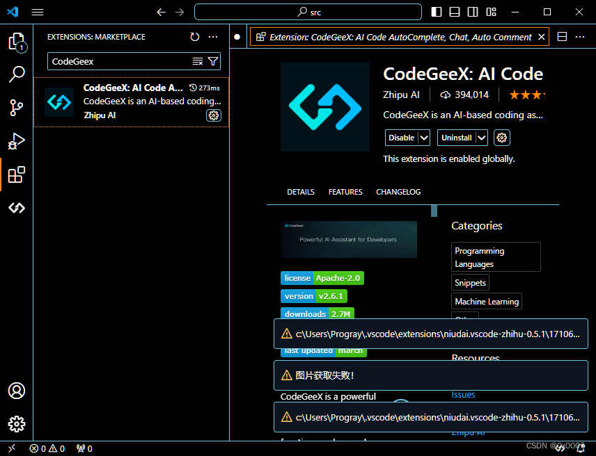Image resolution: width=596 pixels, height=456 pixels.
Task: Toggle the secondary side bar layout icon
Action: click(473, 12)
